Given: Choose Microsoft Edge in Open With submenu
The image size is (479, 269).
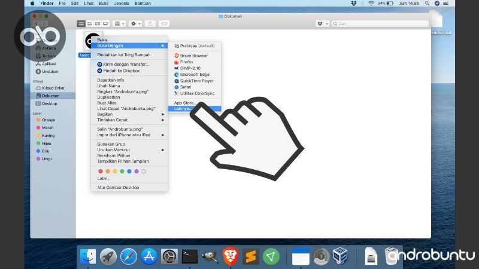Looking at the screenshot, I should (x=194, y=74).
